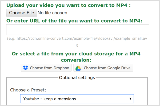Open the Choose a Preset dropdown

[x=77, y=99]
